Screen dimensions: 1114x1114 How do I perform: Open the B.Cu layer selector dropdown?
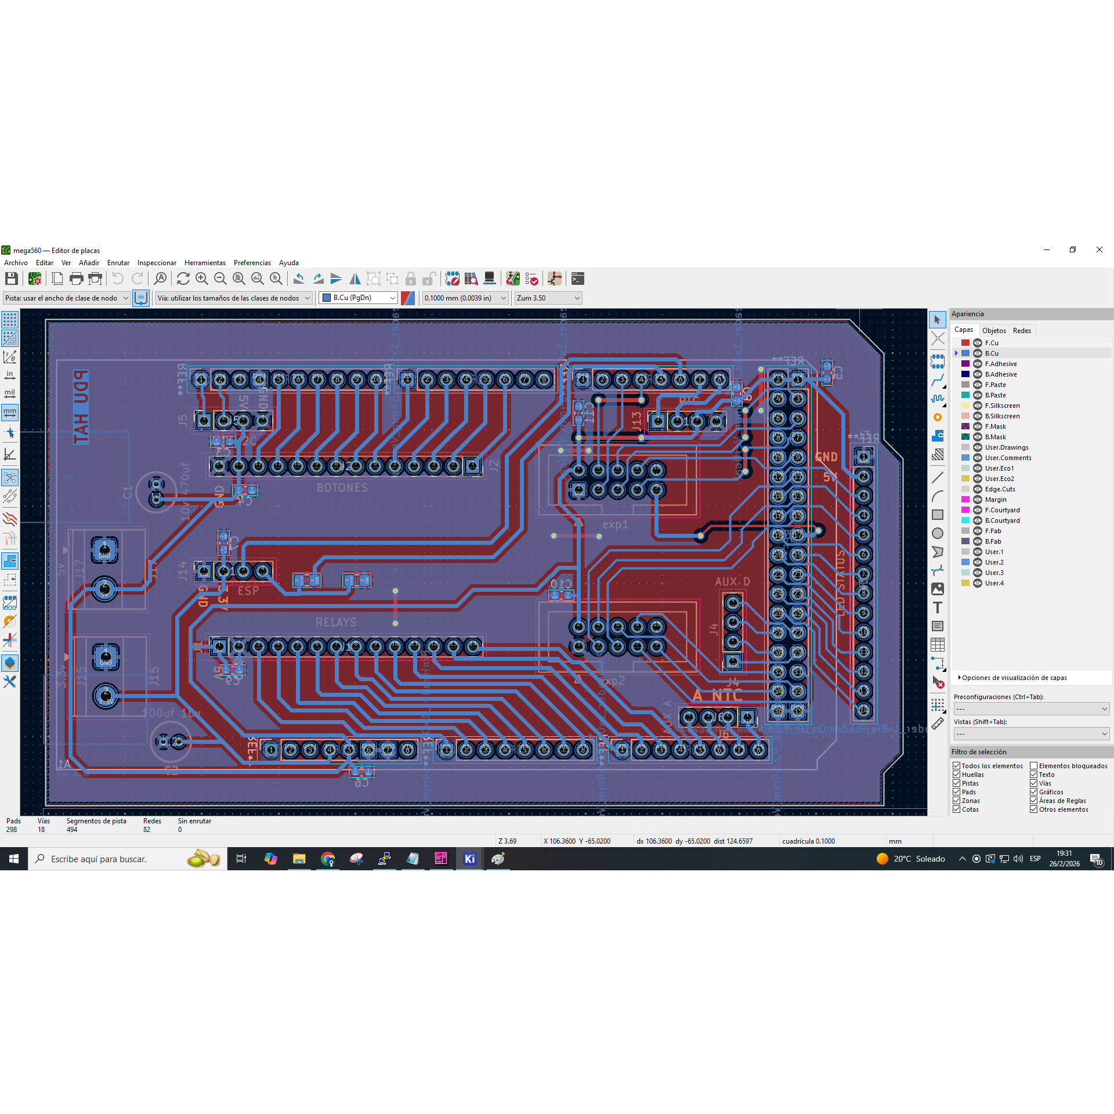coord(358,298)
